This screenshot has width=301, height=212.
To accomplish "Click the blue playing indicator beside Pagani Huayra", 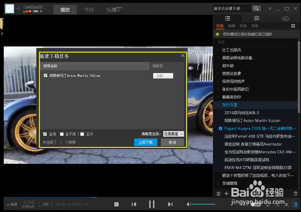I will tap(220, 128).
